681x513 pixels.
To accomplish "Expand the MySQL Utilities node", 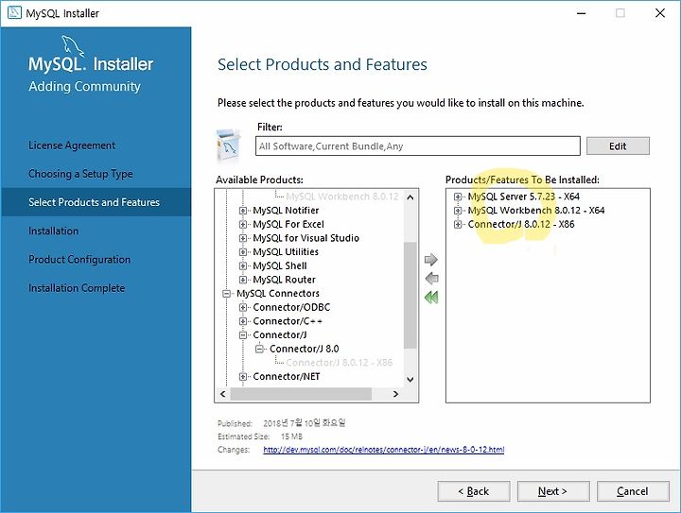I will pos(243,252).
